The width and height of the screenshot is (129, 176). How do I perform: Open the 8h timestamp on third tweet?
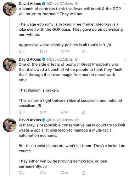(77, 120)
